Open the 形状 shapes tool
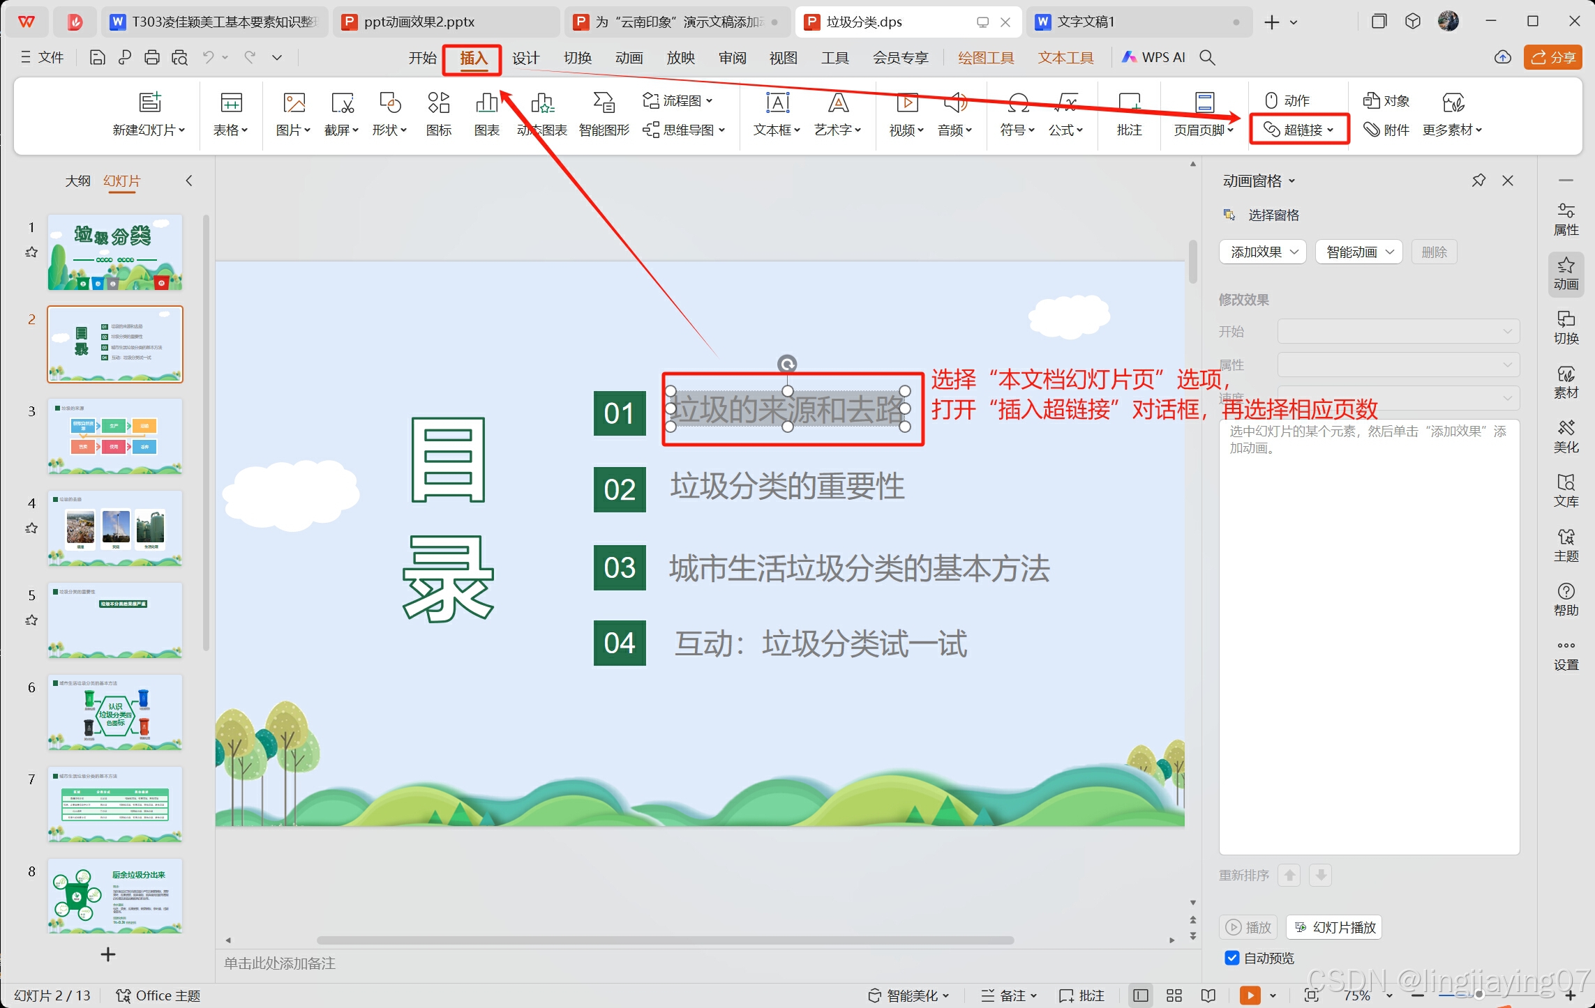The height and width of the screenshot is (1008, 1595). [389, 104]
